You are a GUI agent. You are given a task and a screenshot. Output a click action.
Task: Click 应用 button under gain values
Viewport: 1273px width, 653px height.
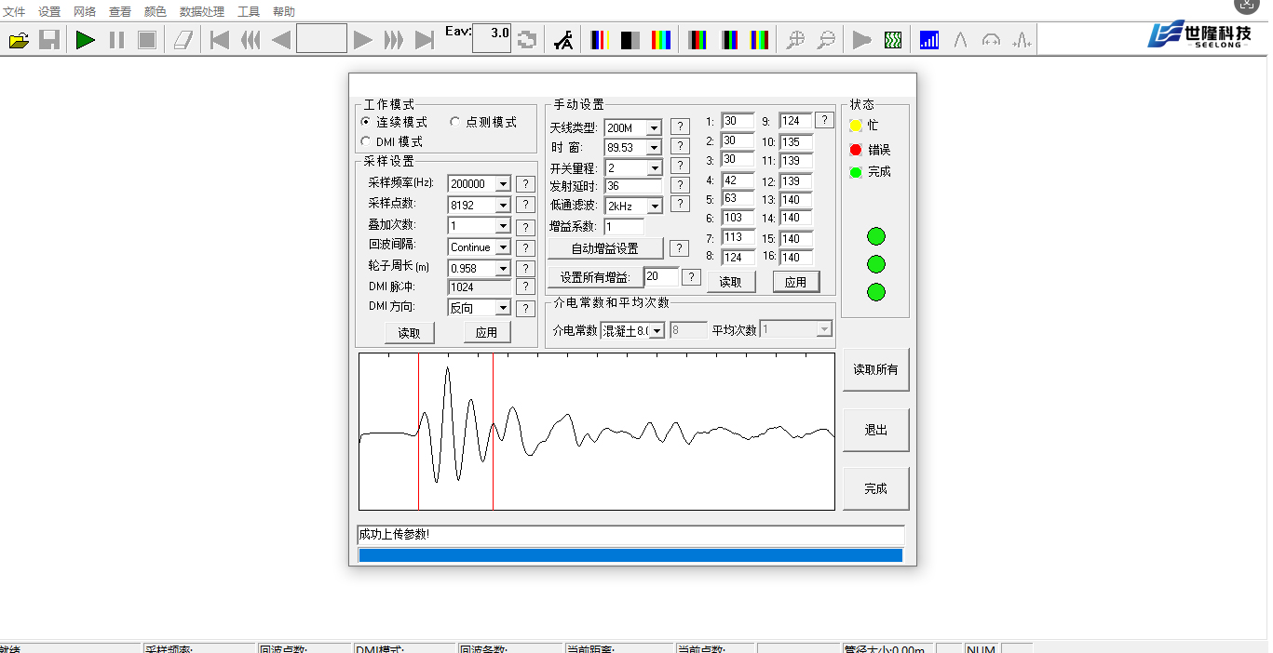click(x=796, y=282)
